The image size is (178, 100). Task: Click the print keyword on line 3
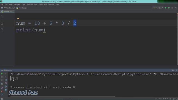click(23, 30)
